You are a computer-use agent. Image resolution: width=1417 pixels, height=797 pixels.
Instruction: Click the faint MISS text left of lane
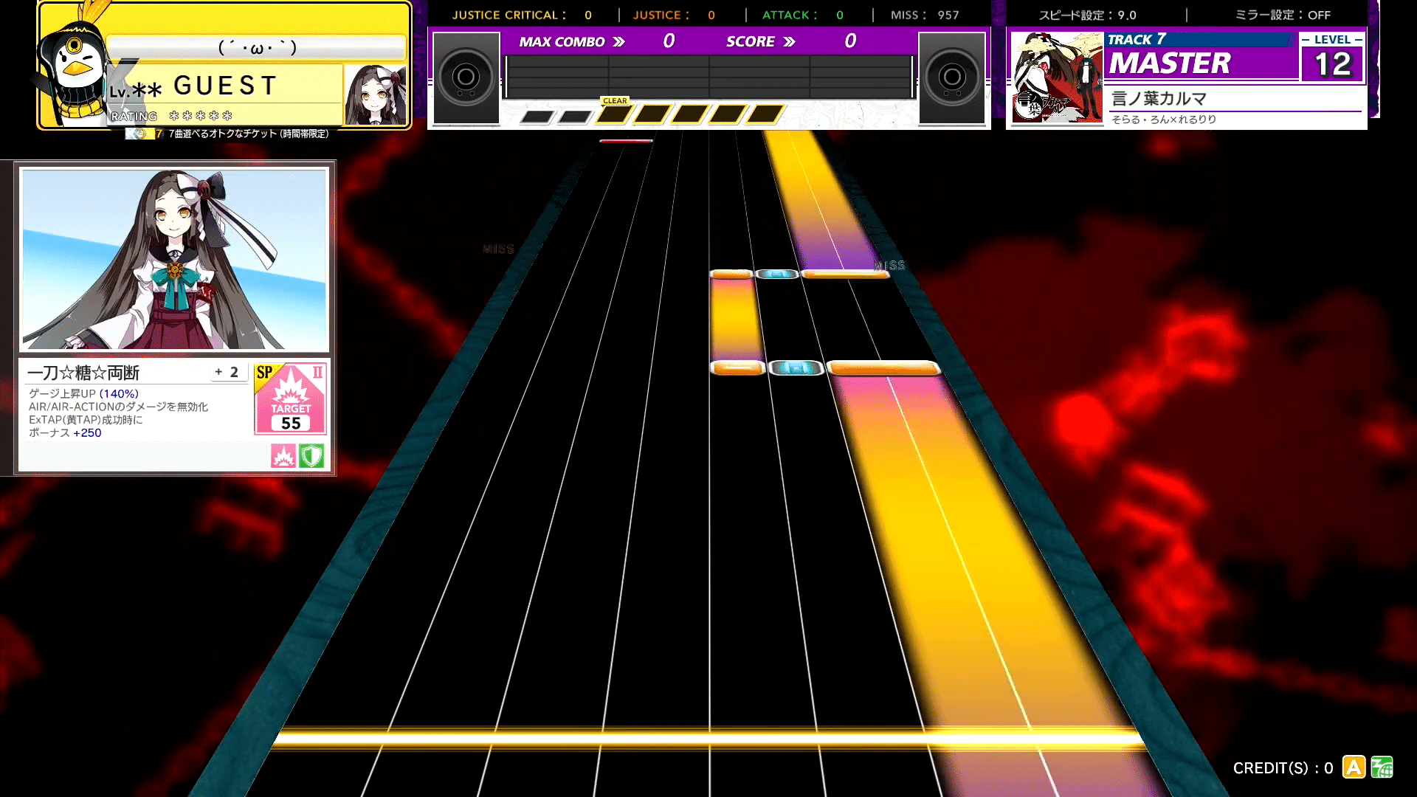[499, 249]
